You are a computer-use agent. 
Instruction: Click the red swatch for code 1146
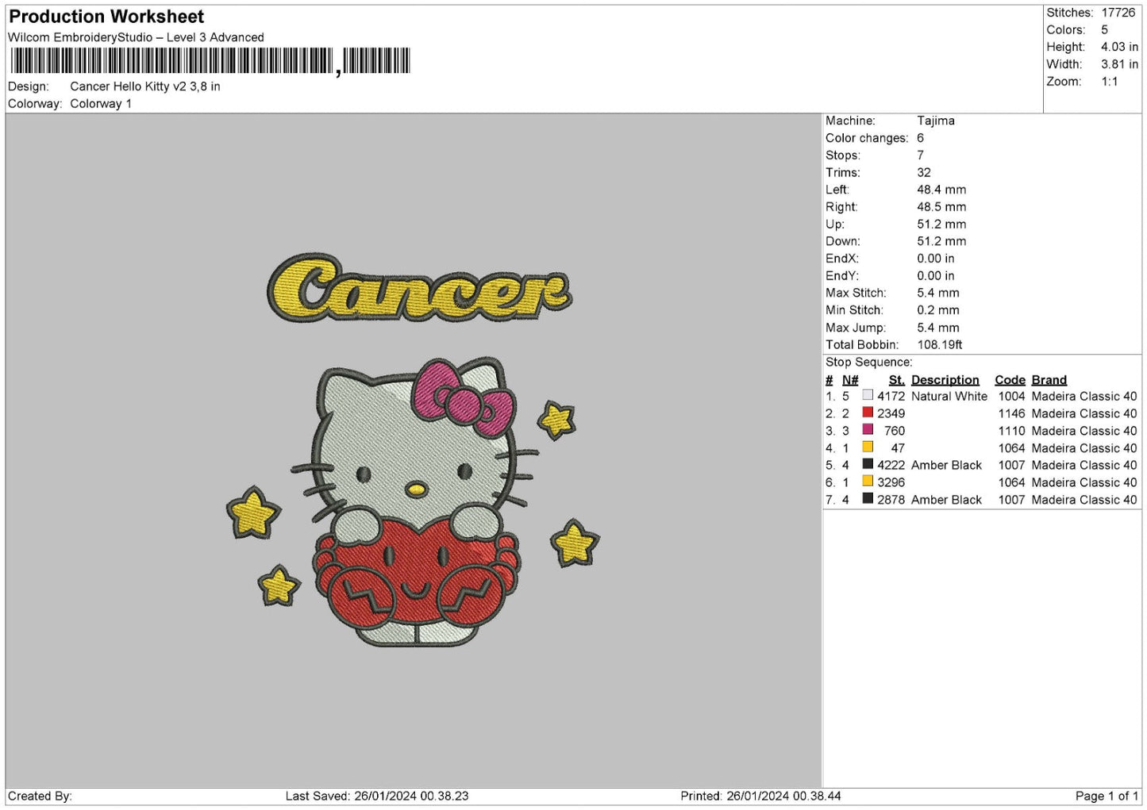(x=868, y=413)
